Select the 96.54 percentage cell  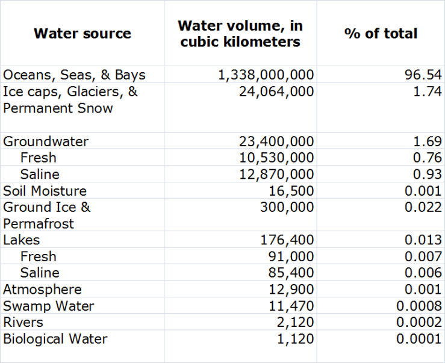381,75
